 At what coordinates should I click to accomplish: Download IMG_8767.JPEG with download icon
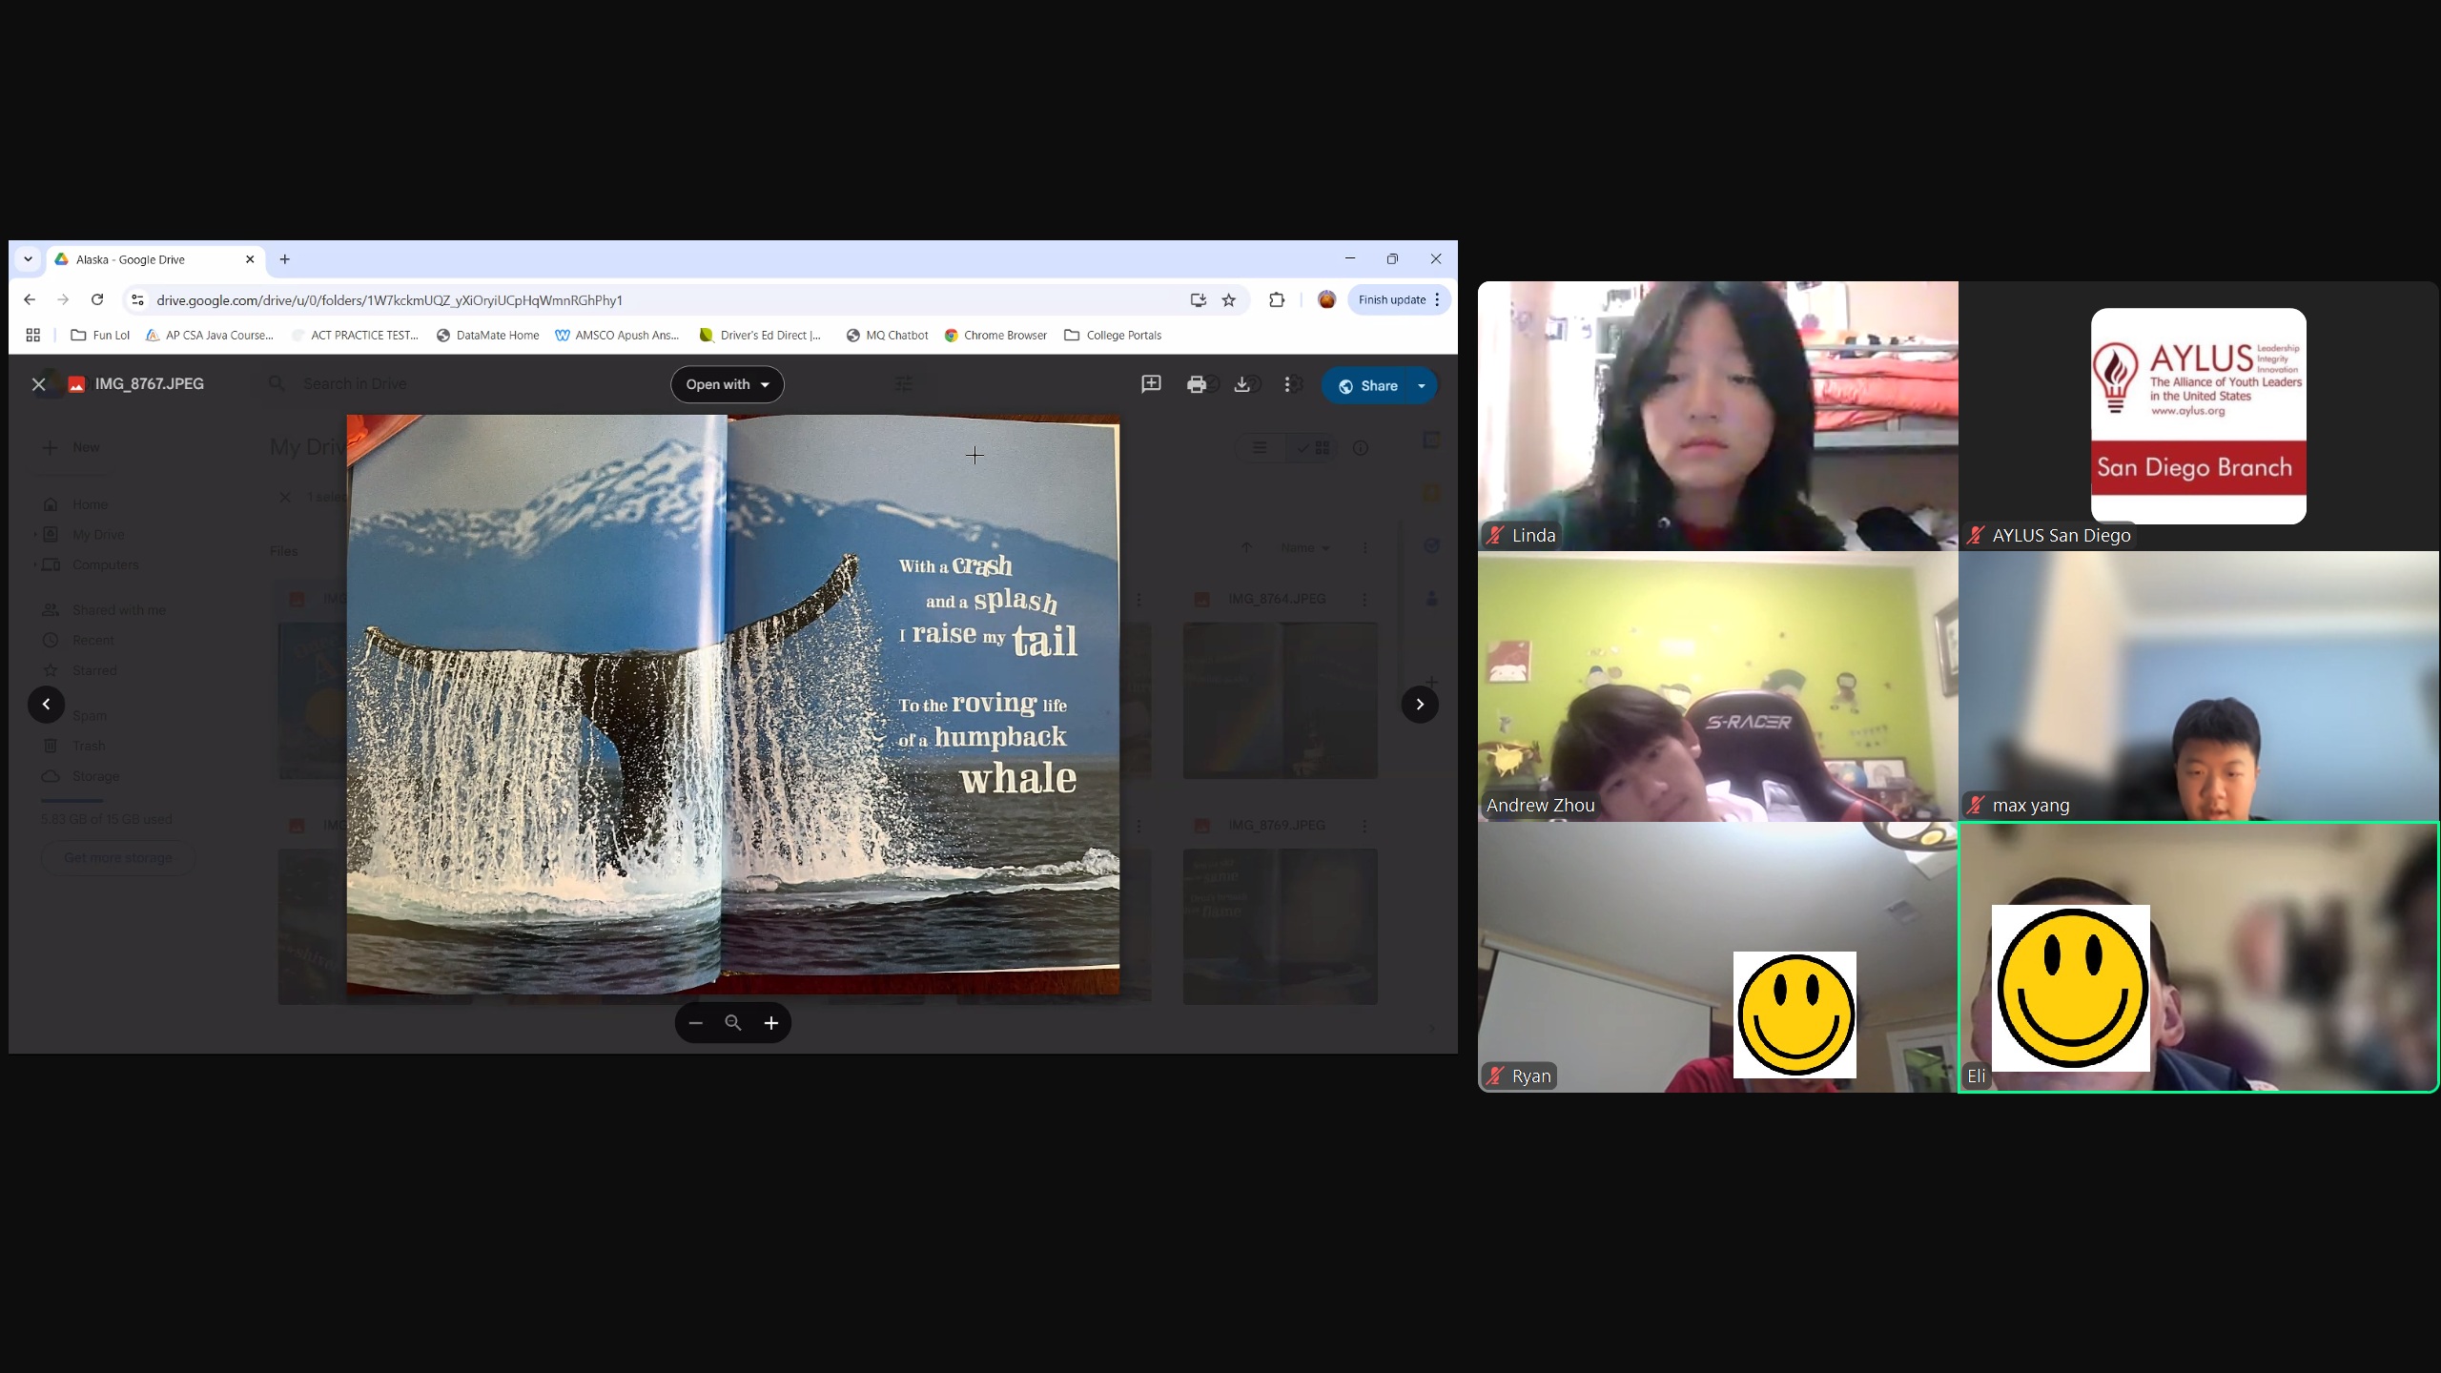(x=1241, y=384)
